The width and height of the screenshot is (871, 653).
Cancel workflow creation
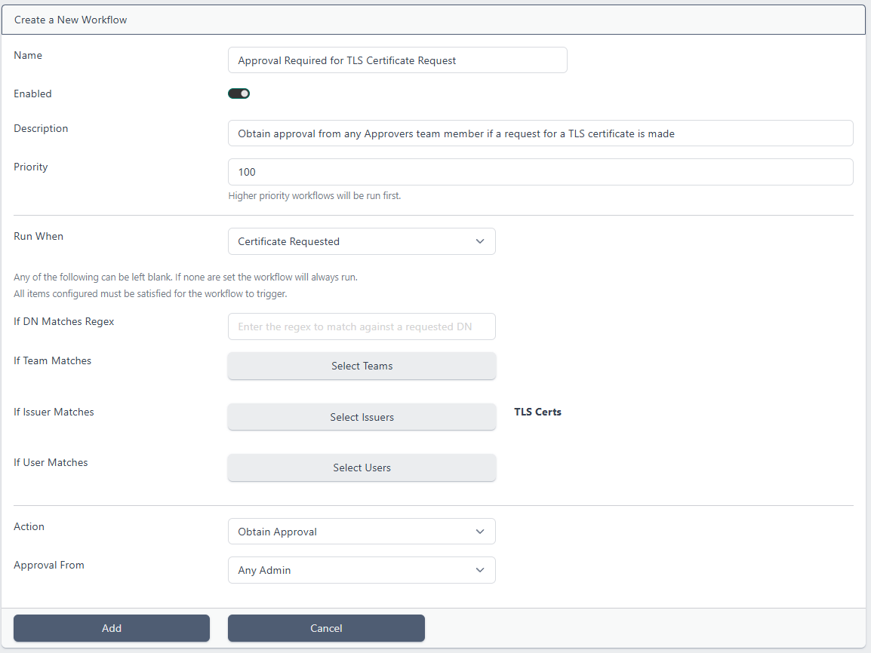pyautogui.click(x=326, y=628)
